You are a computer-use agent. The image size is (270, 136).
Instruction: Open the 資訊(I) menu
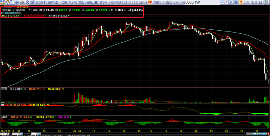(x=105, y=2)
